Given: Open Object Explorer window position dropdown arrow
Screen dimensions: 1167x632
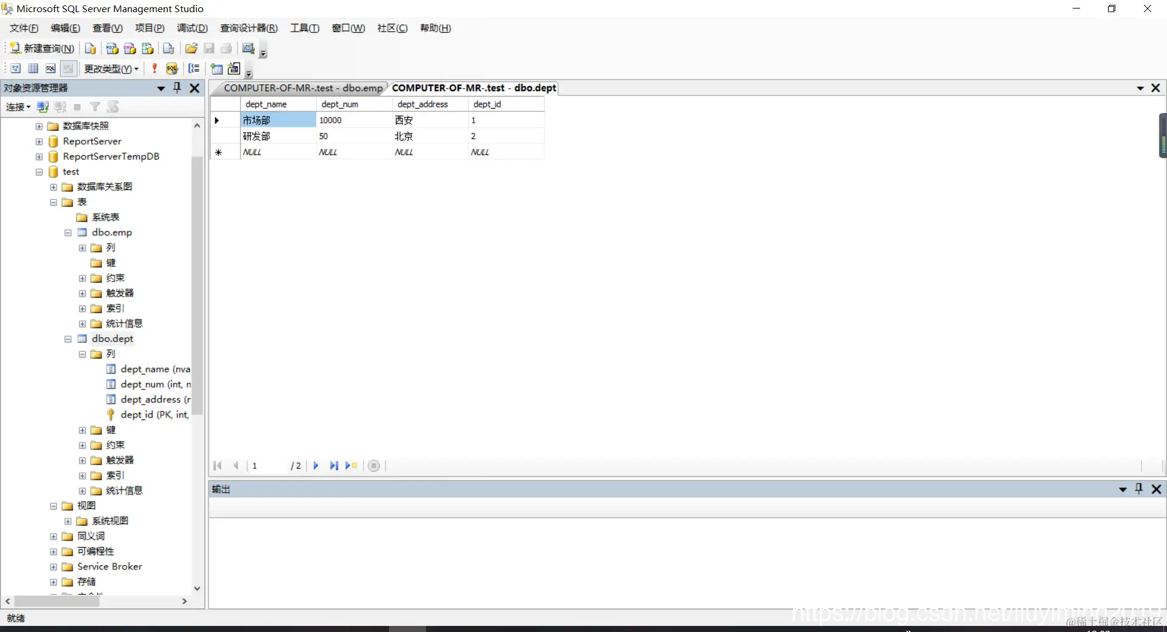Looking at the screenshot, I should [161, 88].
